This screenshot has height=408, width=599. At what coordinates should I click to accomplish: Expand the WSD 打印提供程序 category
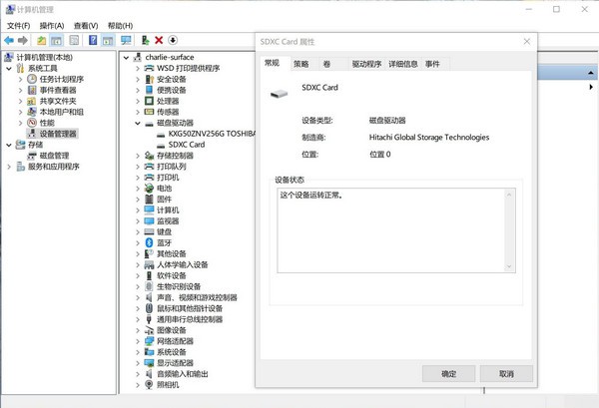(x=138, y=68)
